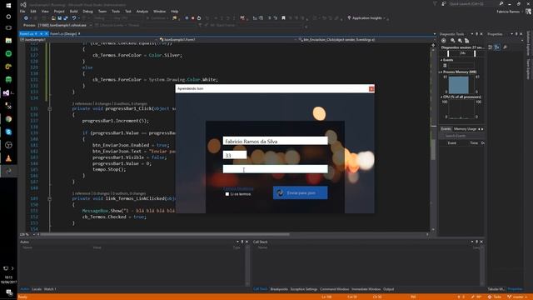The height and width of the screenshot is (300, 533).
Task: Open the Build menu
Action: coord(74,11)
